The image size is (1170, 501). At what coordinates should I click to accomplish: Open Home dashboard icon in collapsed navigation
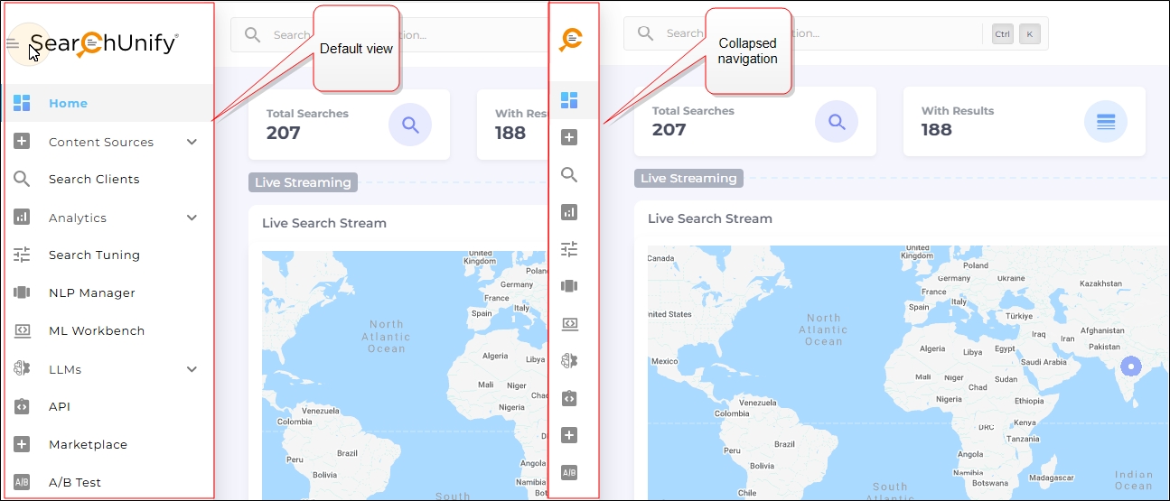click(x=569, y=100)
